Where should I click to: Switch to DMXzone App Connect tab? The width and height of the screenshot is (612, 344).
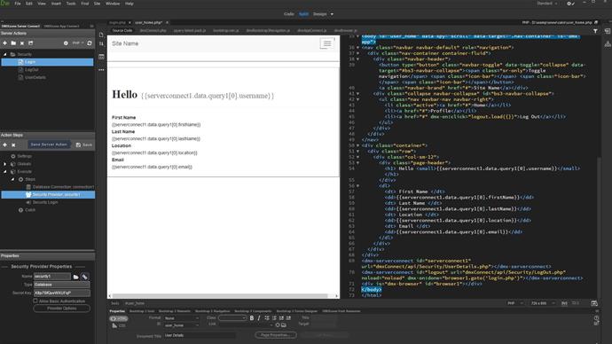pos(61,26)
